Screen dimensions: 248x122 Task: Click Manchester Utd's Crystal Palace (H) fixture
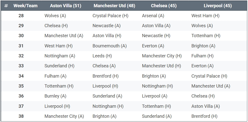point(110,16)
